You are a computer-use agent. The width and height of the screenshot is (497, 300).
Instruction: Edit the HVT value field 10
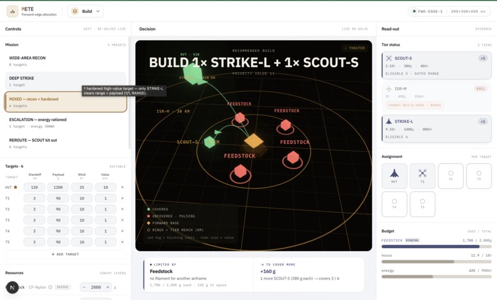[x=105, y=187]
